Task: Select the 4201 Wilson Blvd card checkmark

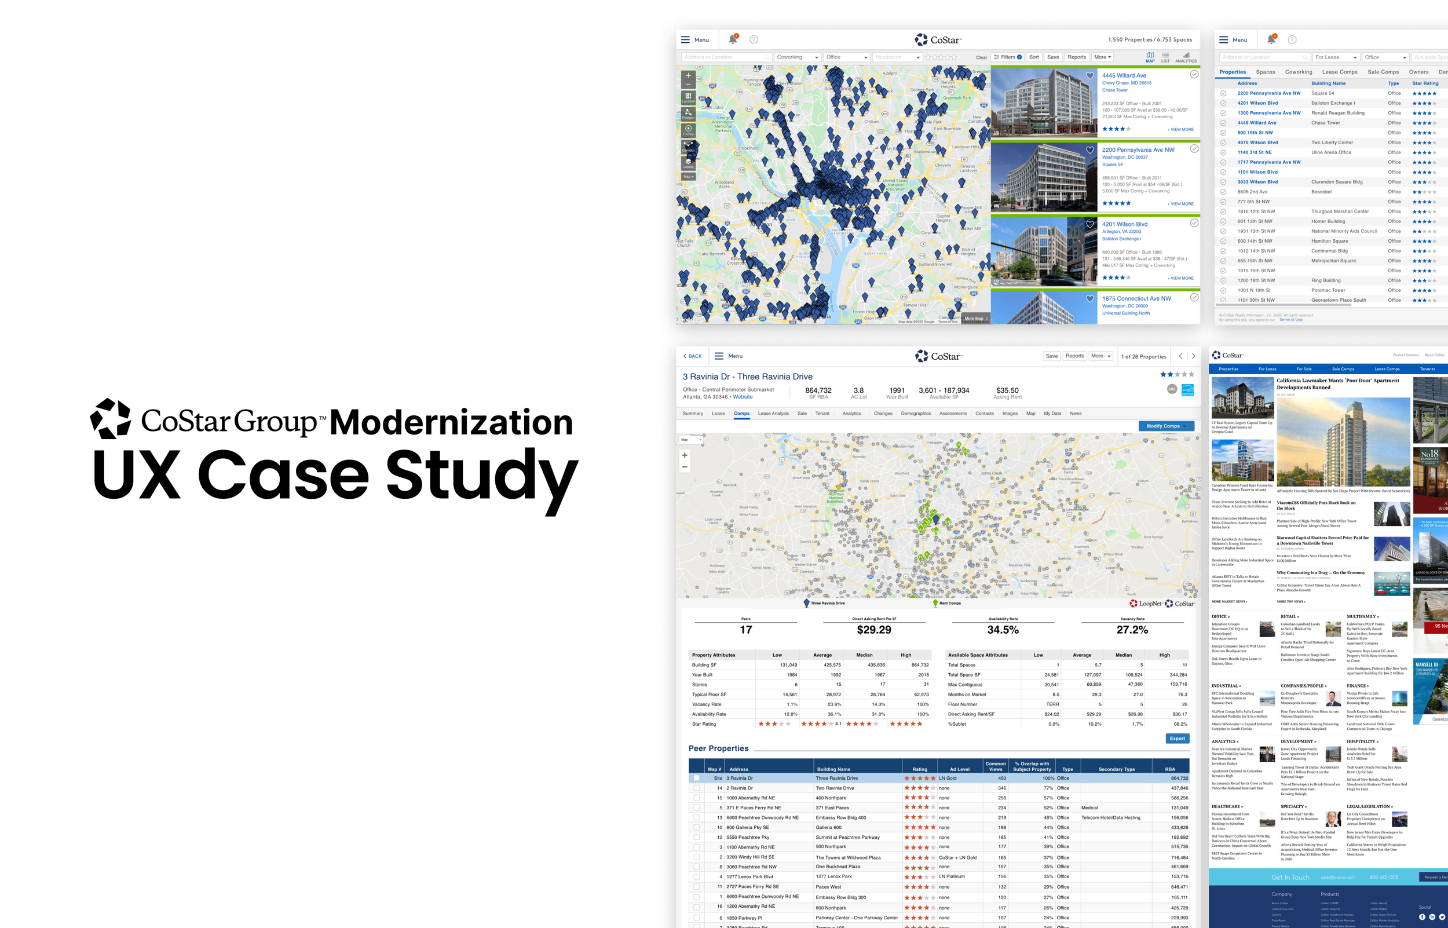Action: [1194, 223]
